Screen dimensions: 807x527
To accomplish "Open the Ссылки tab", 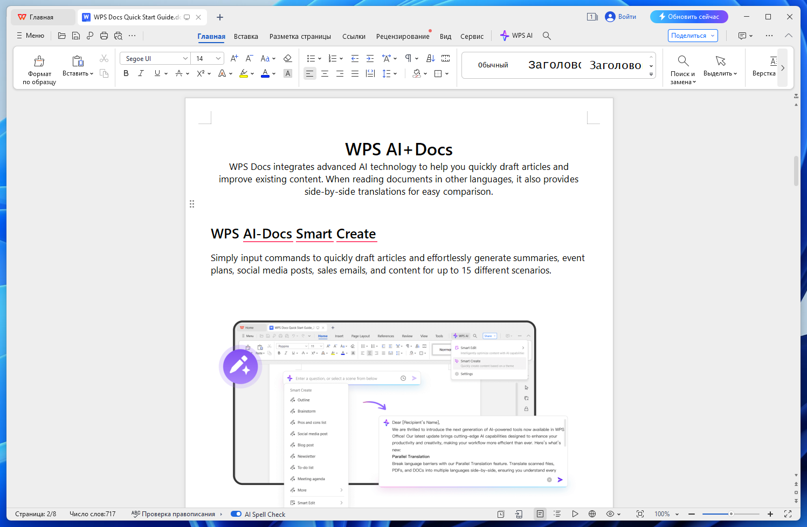I will pyautogui.click(x=354, y=36).
